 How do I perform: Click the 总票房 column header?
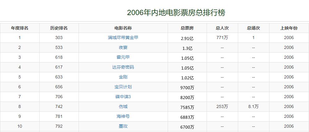pos(187,28)
